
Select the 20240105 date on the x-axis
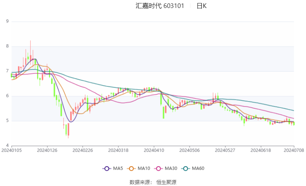(x=11, y=150)
